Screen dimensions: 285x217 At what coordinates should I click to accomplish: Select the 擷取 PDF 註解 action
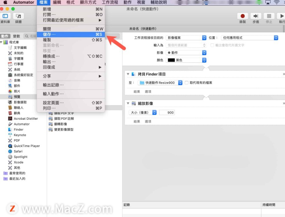[x=62, y=118]
